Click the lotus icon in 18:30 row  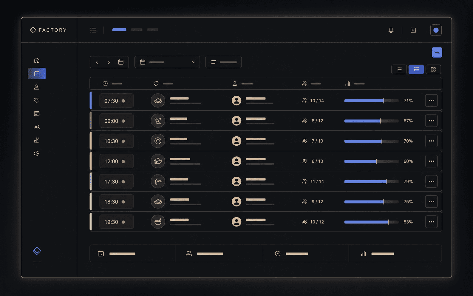point(158,202)
